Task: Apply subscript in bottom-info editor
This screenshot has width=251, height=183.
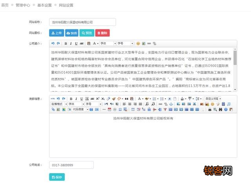Action: click(x=103, y=99)
